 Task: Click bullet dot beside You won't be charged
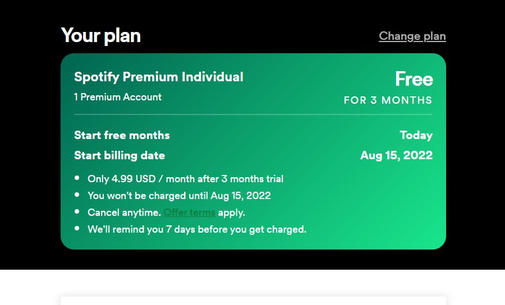tap(77, 195)
